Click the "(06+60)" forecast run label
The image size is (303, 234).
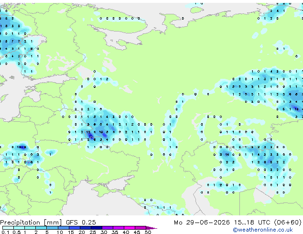point(288,223)
